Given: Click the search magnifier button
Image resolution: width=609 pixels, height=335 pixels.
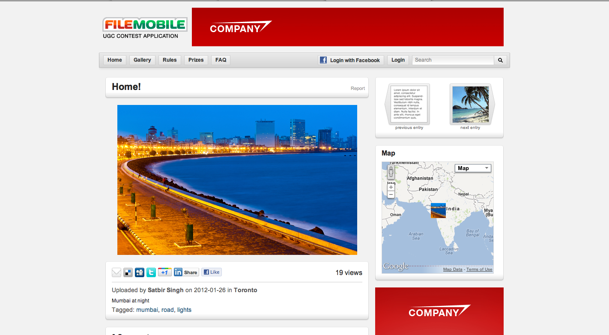Looking at the screenshot, I should [x=500, y=60].
